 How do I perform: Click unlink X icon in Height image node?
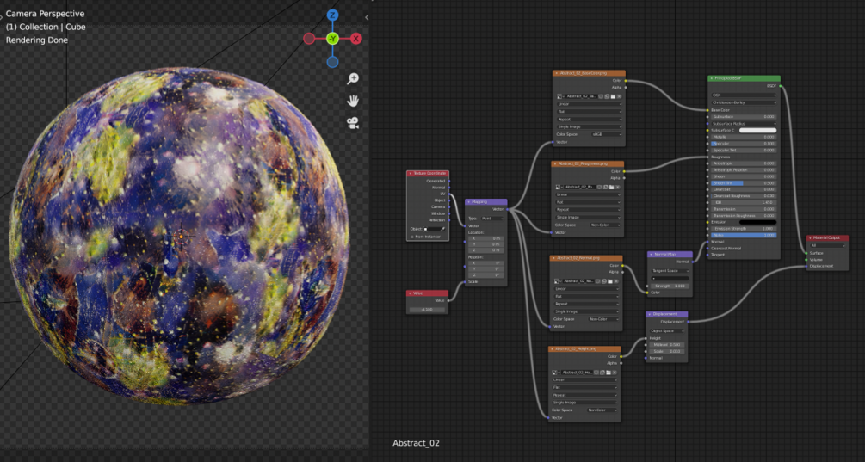[x=615, y=373]
